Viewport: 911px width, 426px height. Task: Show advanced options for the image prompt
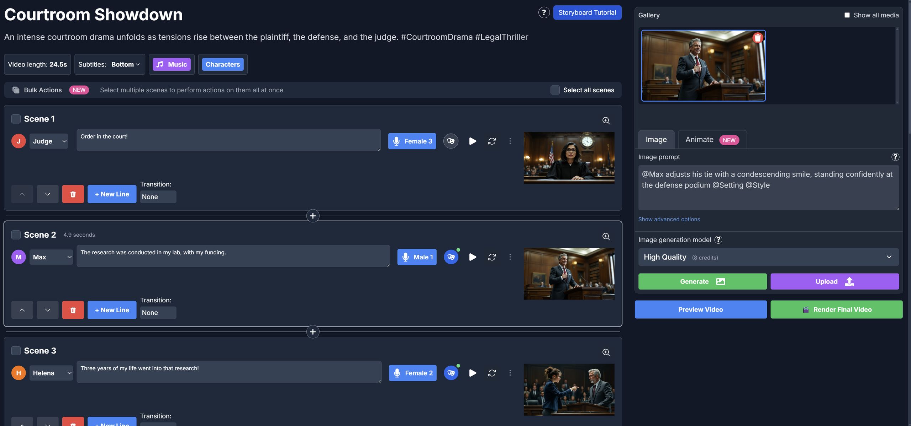coord(669,219)
